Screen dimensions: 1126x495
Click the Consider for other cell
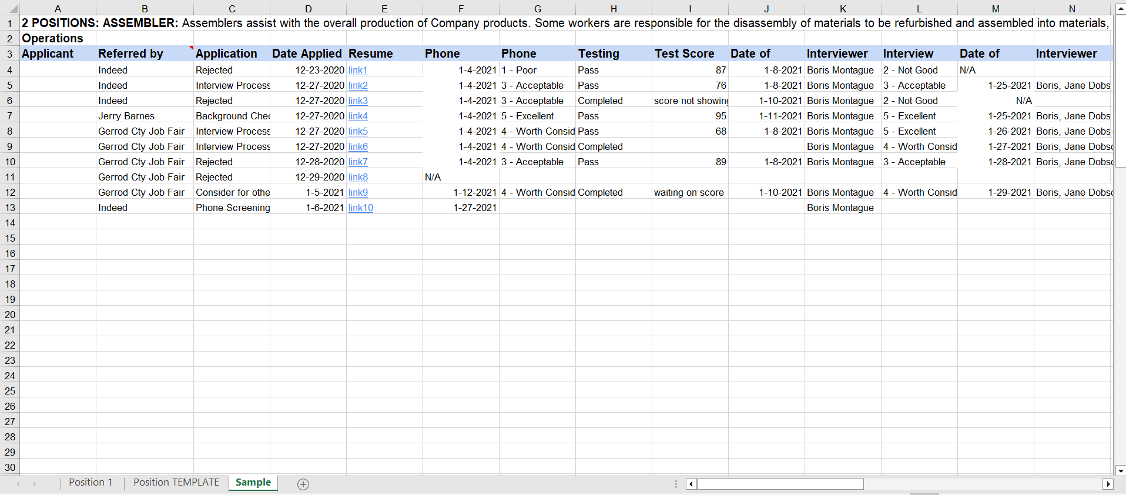point(232,192)
